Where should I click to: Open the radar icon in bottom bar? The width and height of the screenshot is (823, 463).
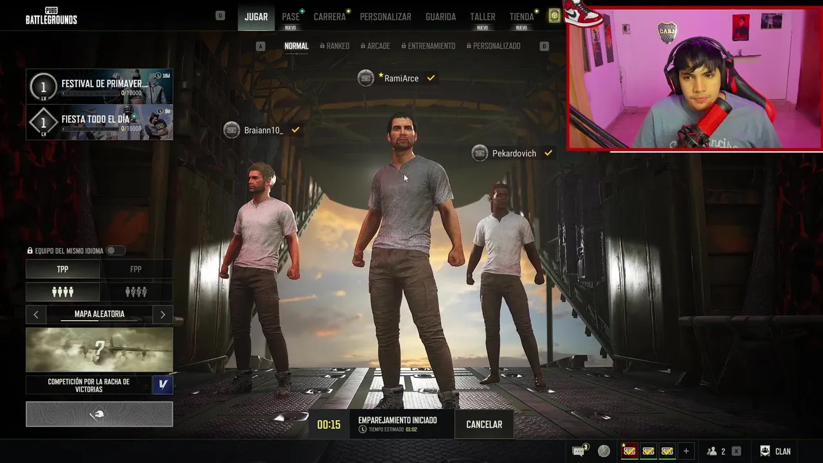604,451
